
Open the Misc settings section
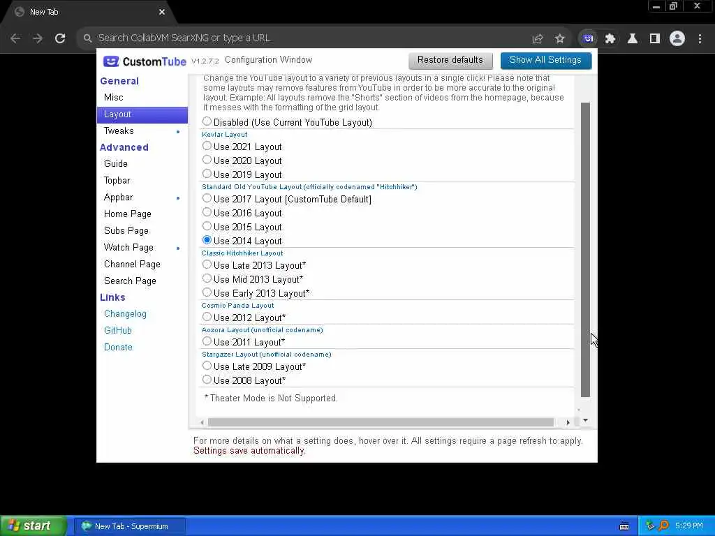point(142,98)
